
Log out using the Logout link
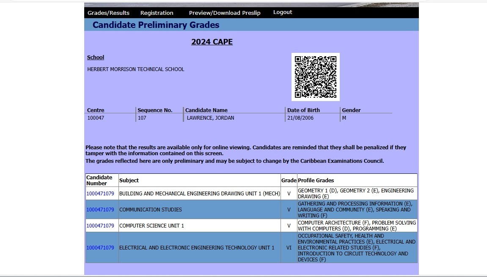click(x=283, y=12)
